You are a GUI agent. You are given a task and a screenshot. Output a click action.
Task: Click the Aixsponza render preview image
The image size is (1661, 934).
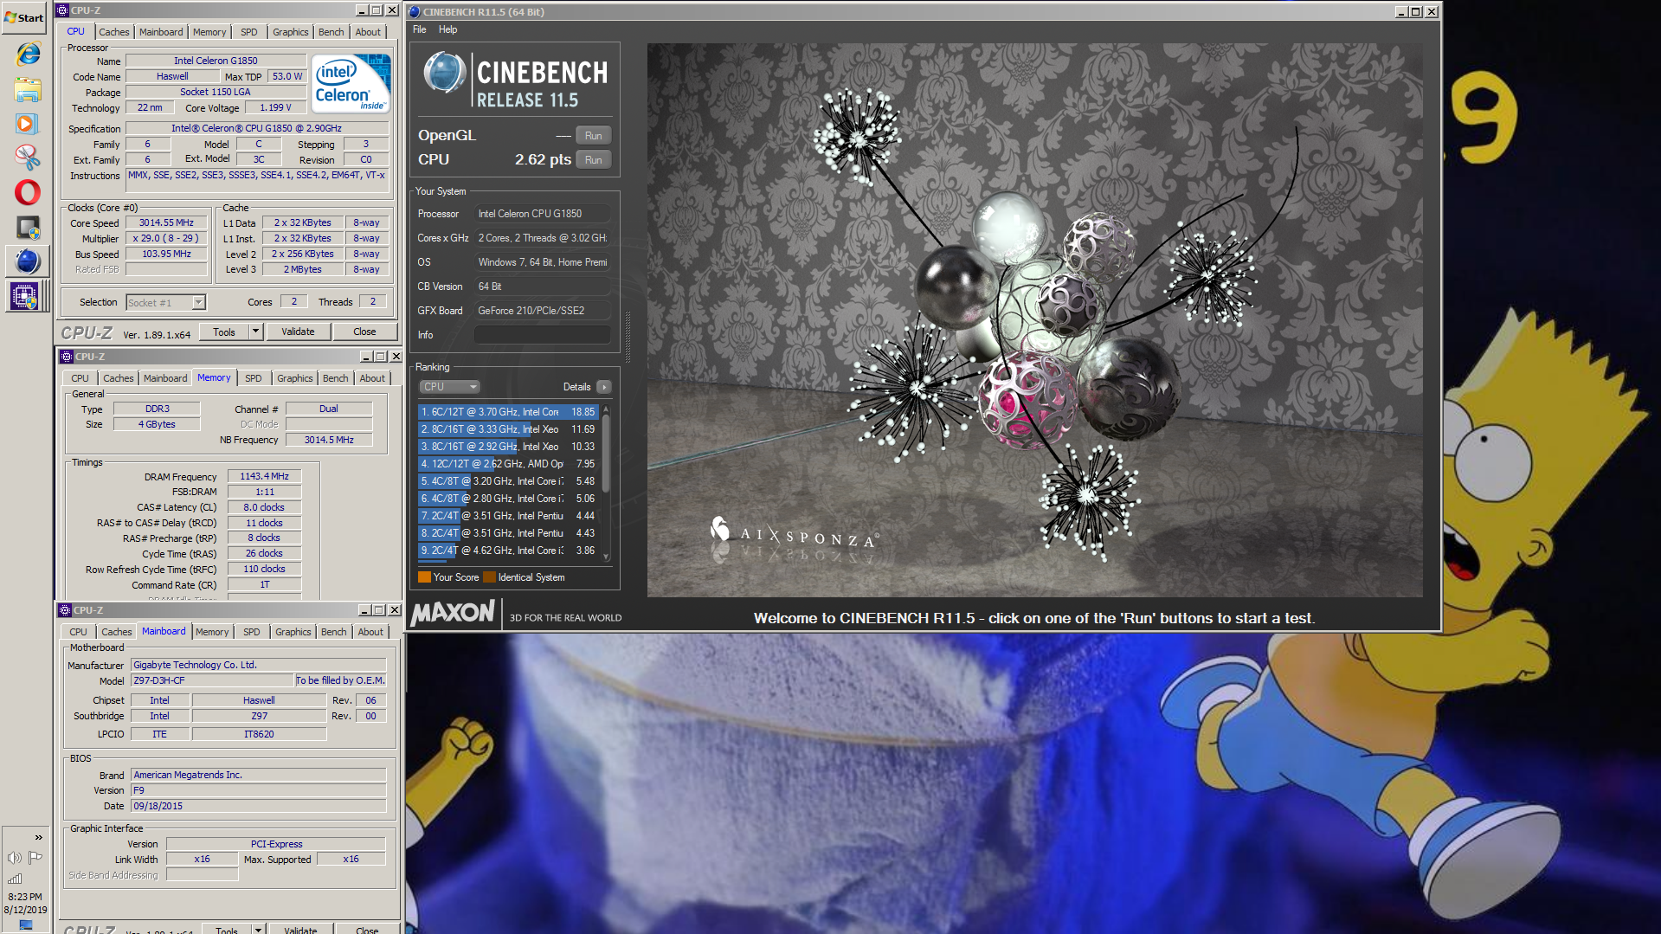coord(1034,320)
